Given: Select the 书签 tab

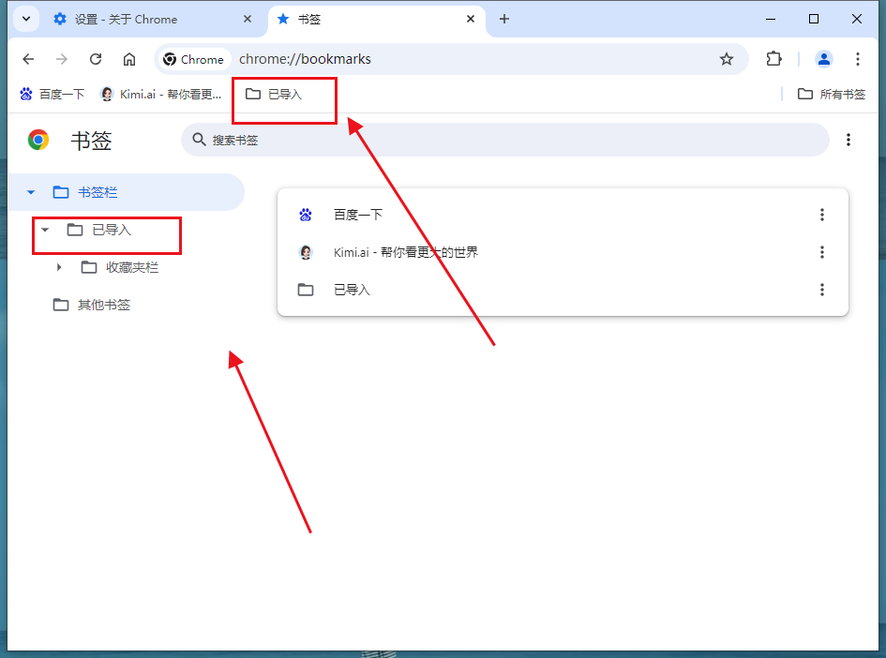Looking at the screenshot, I should point(377,19).
